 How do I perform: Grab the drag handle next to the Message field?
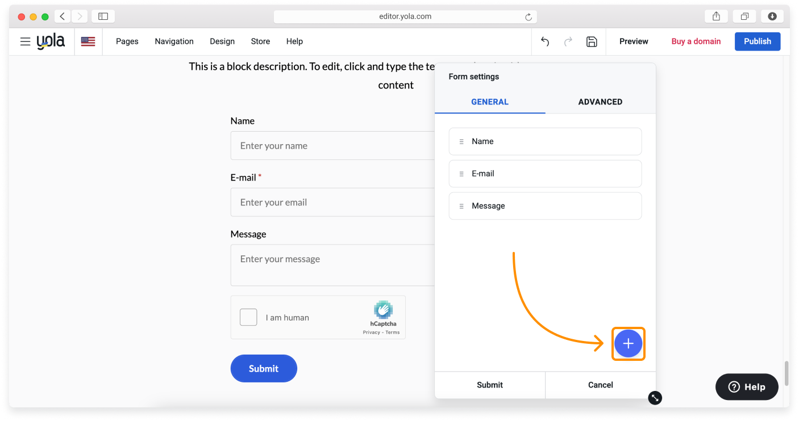pyautogui.click(x=461, y=205)
